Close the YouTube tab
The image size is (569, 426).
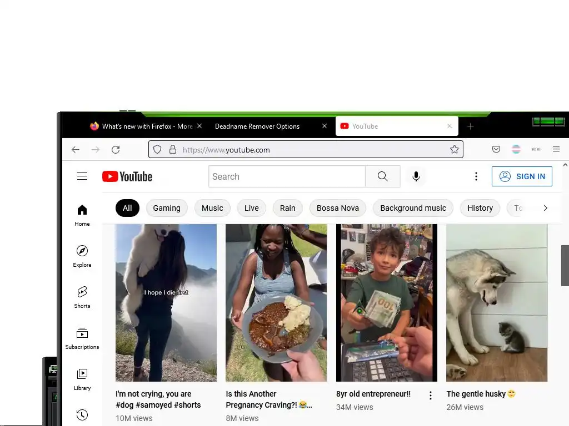[x=449, y=126]
